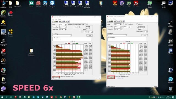
Task: Click Windows Start button on taskbar
Action: tap(2, 97)
